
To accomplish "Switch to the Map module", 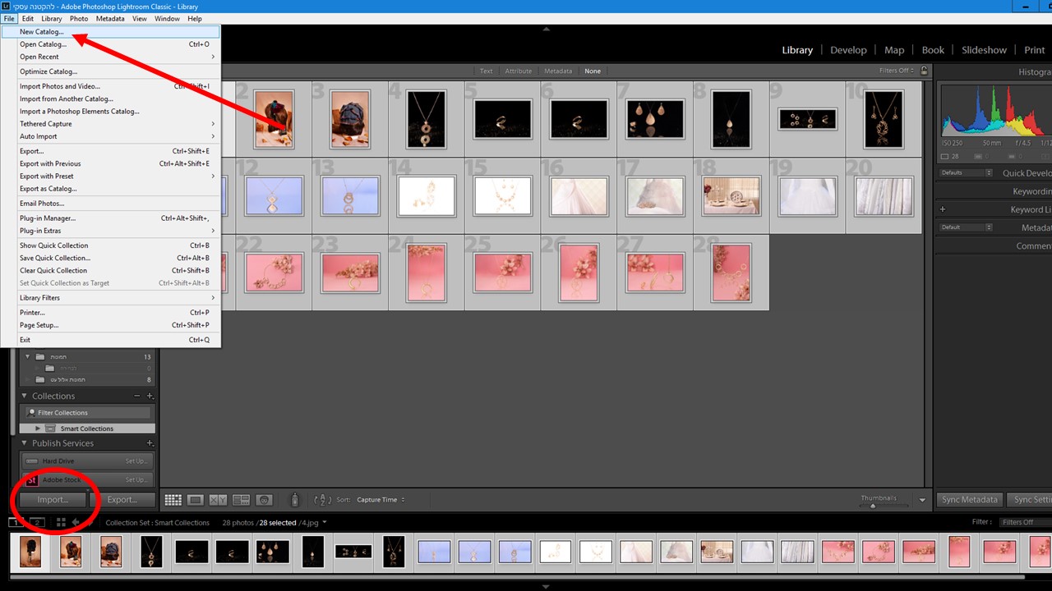I will [x=894, y=50].
